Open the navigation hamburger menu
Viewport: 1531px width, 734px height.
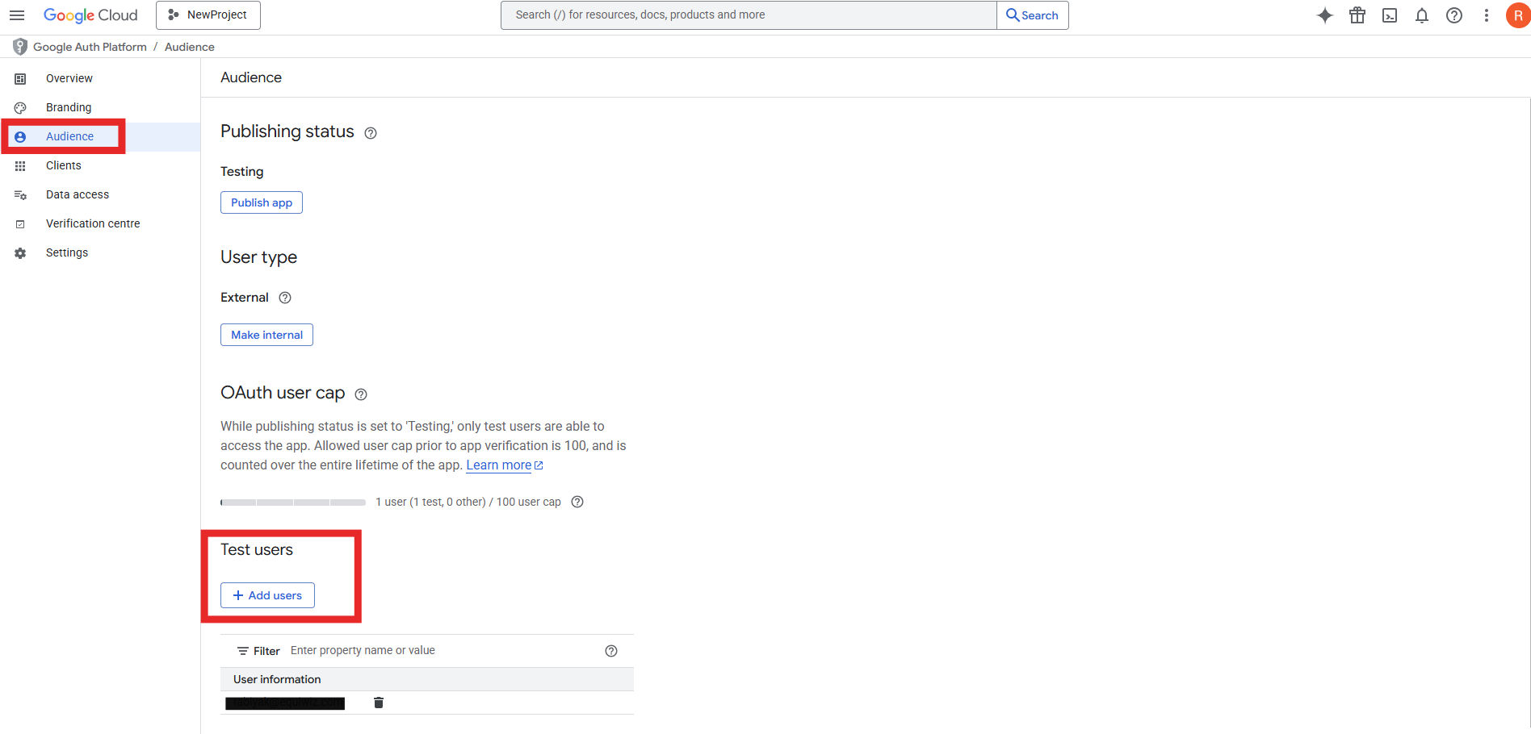click(17, 15)
